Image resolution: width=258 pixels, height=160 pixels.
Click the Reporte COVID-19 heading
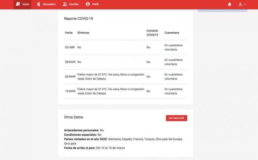click(x=78, y=19)
